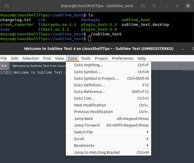
Task: Expand the Bookmarks submenu
Action: tap(109, 146)
